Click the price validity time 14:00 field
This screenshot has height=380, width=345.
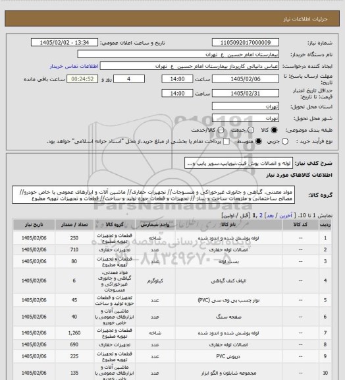point(177,93)
